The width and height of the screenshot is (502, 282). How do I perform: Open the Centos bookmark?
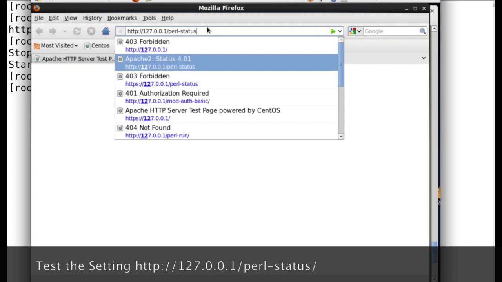click(x=97, y=45)
